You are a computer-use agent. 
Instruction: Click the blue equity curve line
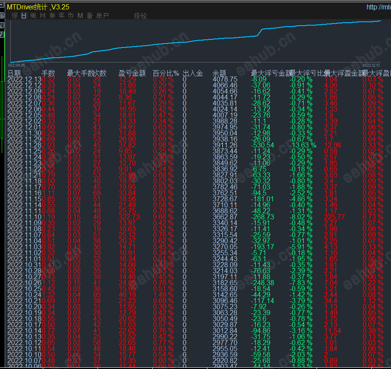click(x=195, y=41)
